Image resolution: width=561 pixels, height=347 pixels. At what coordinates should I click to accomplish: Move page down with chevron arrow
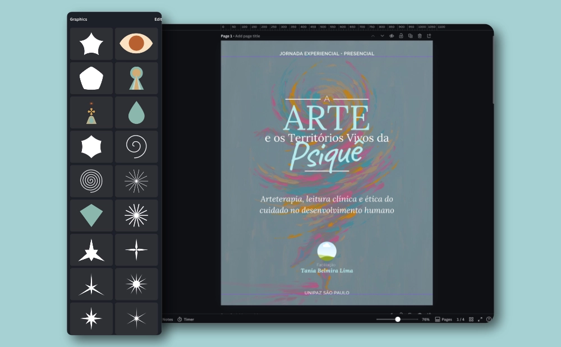[x=383, y=36]
